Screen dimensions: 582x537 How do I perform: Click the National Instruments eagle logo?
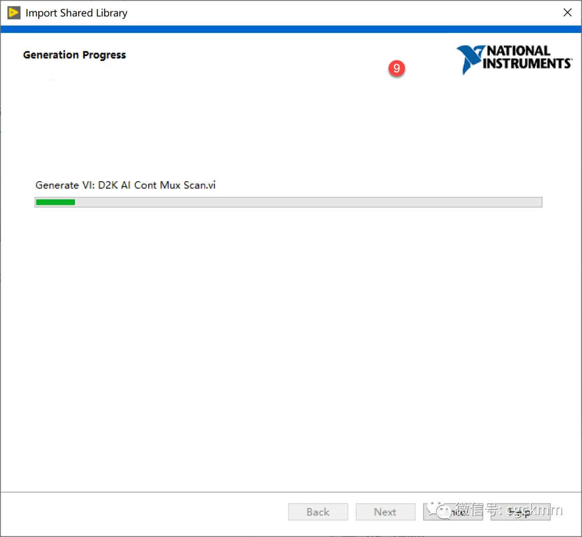(470, 59)
